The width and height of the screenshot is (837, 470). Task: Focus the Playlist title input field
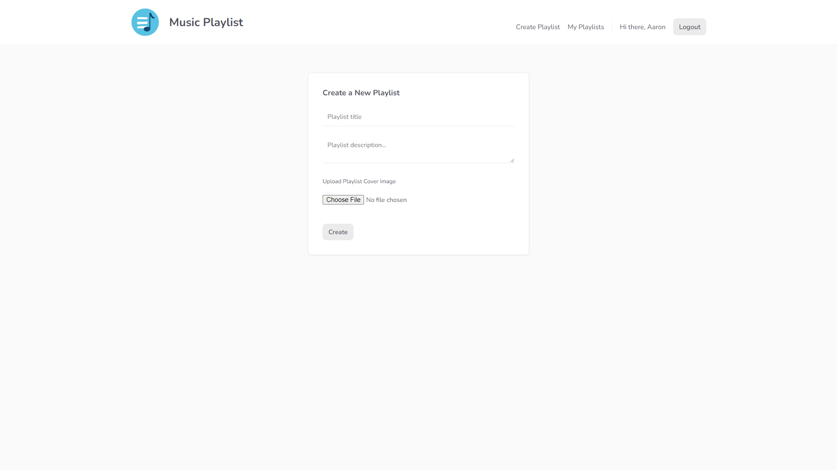(418, 117)
